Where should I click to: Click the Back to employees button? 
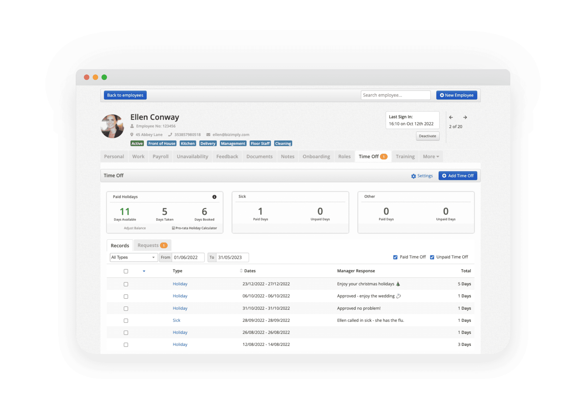(125, 95)
